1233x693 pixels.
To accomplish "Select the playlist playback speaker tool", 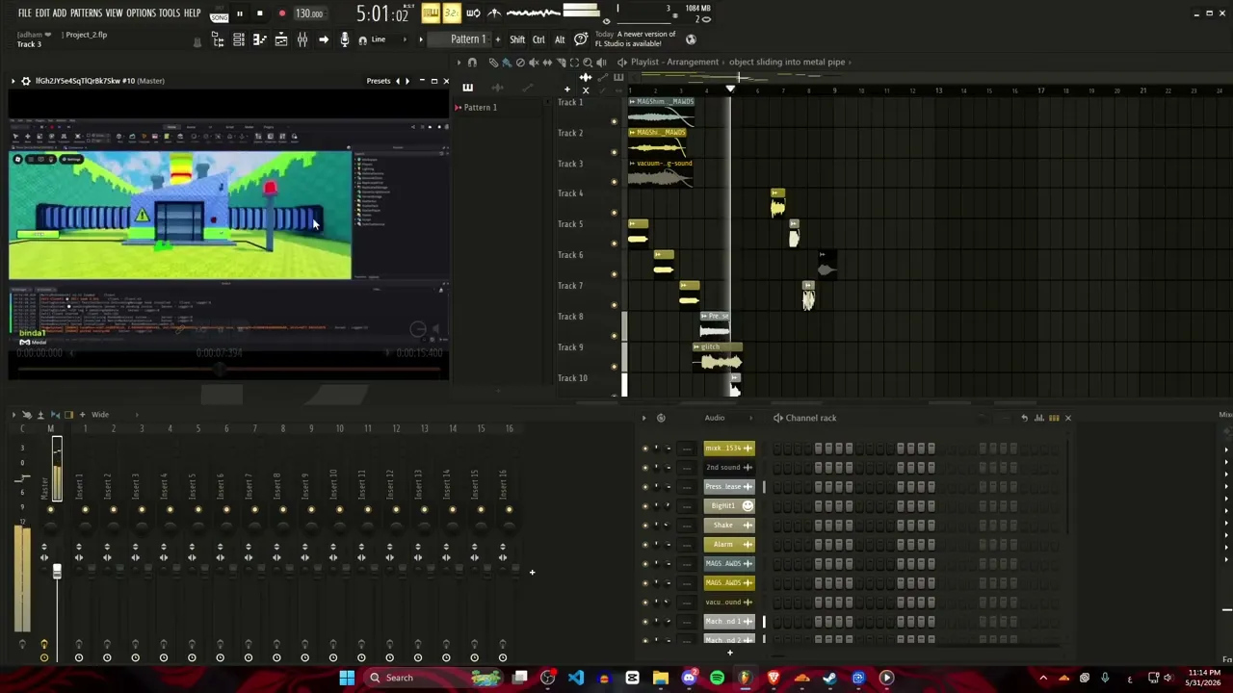I will tap(601, 63).
